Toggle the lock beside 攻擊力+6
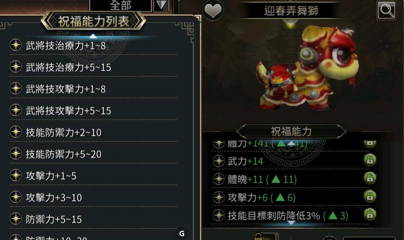The height and width of the screenshot is (240, 404). 370,196
